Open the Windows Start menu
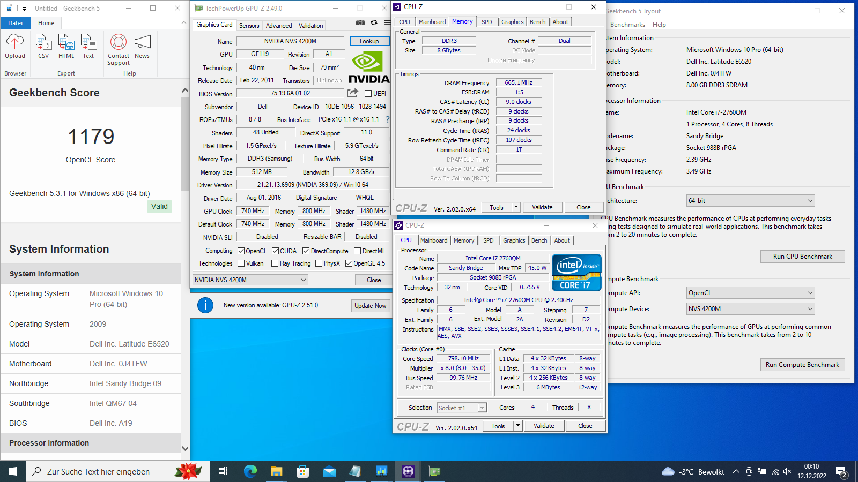The image size is (858, 482). pos(13,471)
